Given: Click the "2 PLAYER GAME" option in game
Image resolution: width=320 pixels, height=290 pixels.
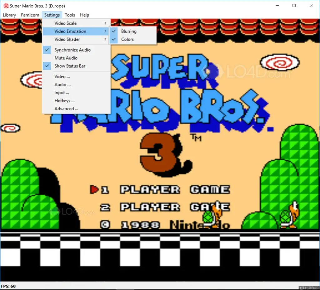Looking at the screenshot, I should (x=165, y=207).
